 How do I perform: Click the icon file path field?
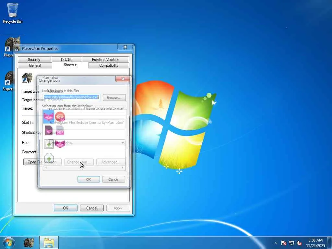click(71, 97)
